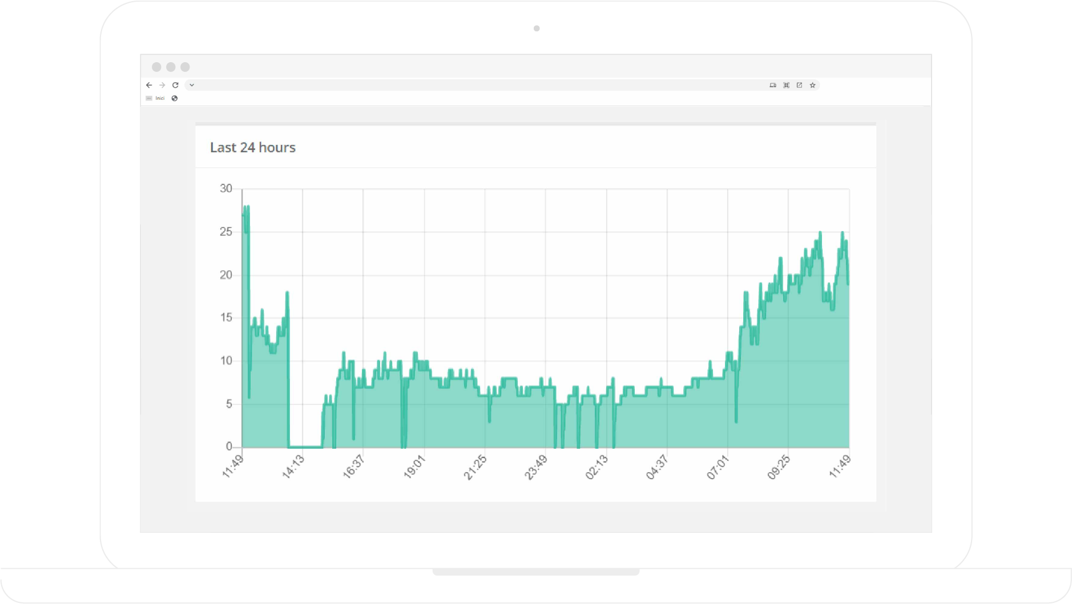Click the 30 value on the y-axis

[x=226, y=188]
